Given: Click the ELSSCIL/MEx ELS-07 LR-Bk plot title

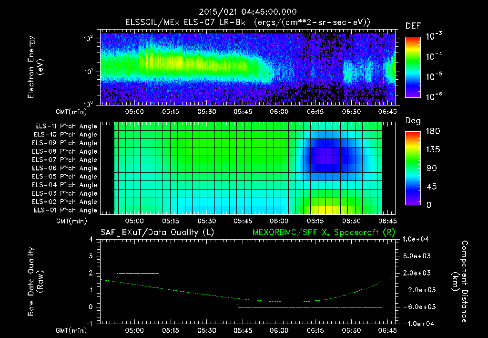Looking at the screenshot, I should click(248, 22).
